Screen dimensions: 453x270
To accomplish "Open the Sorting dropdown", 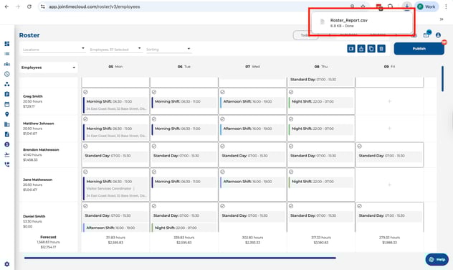I will (168, 50).
